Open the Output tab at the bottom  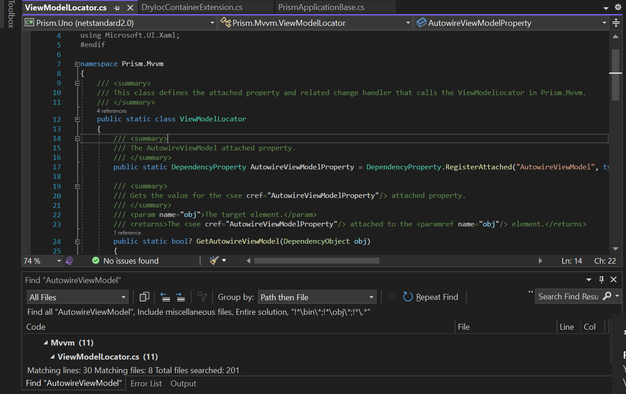coord(183,383)
